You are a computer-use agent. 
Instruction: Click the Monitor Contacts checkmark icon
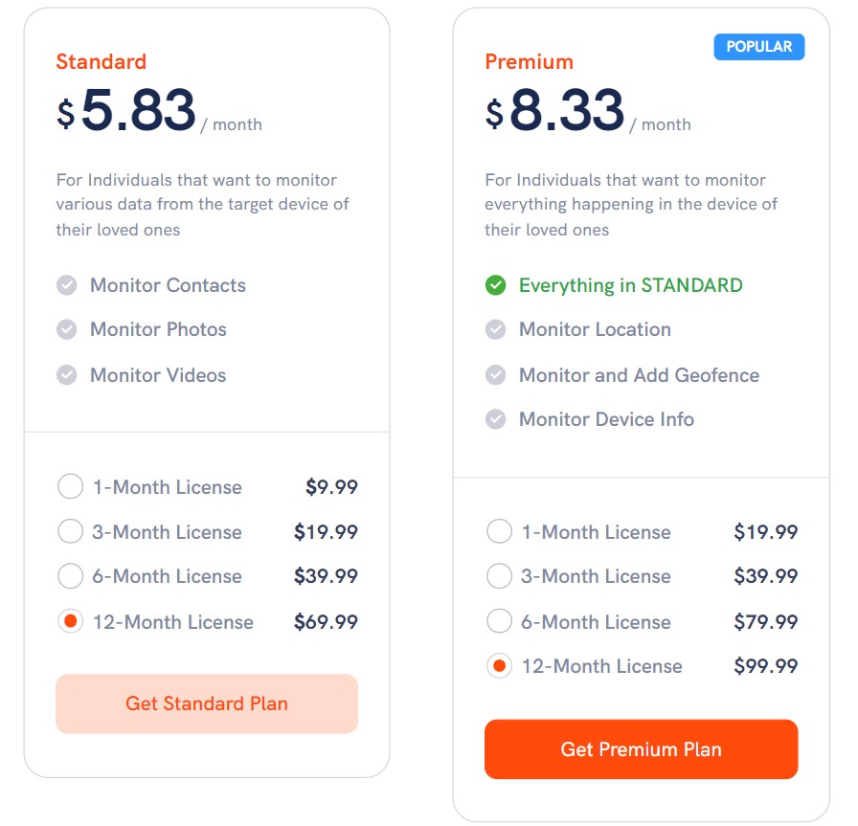tap(67, 285)
